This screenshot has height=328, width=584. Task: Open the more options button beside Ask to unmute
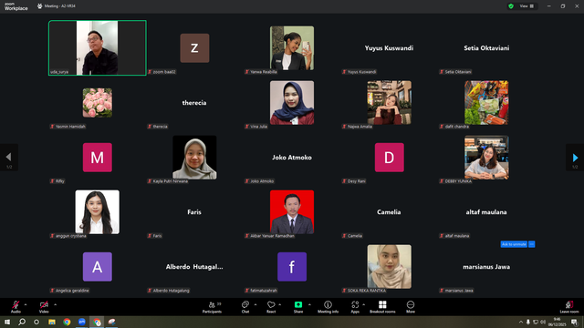click(x=531, y=244)
